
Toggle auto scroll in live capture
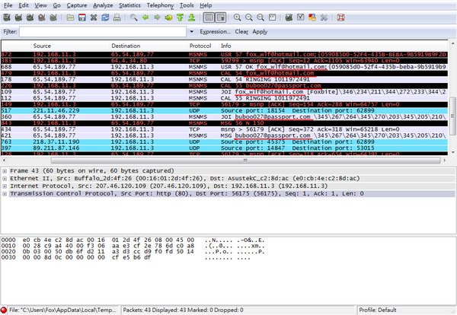tap(221, 17)
